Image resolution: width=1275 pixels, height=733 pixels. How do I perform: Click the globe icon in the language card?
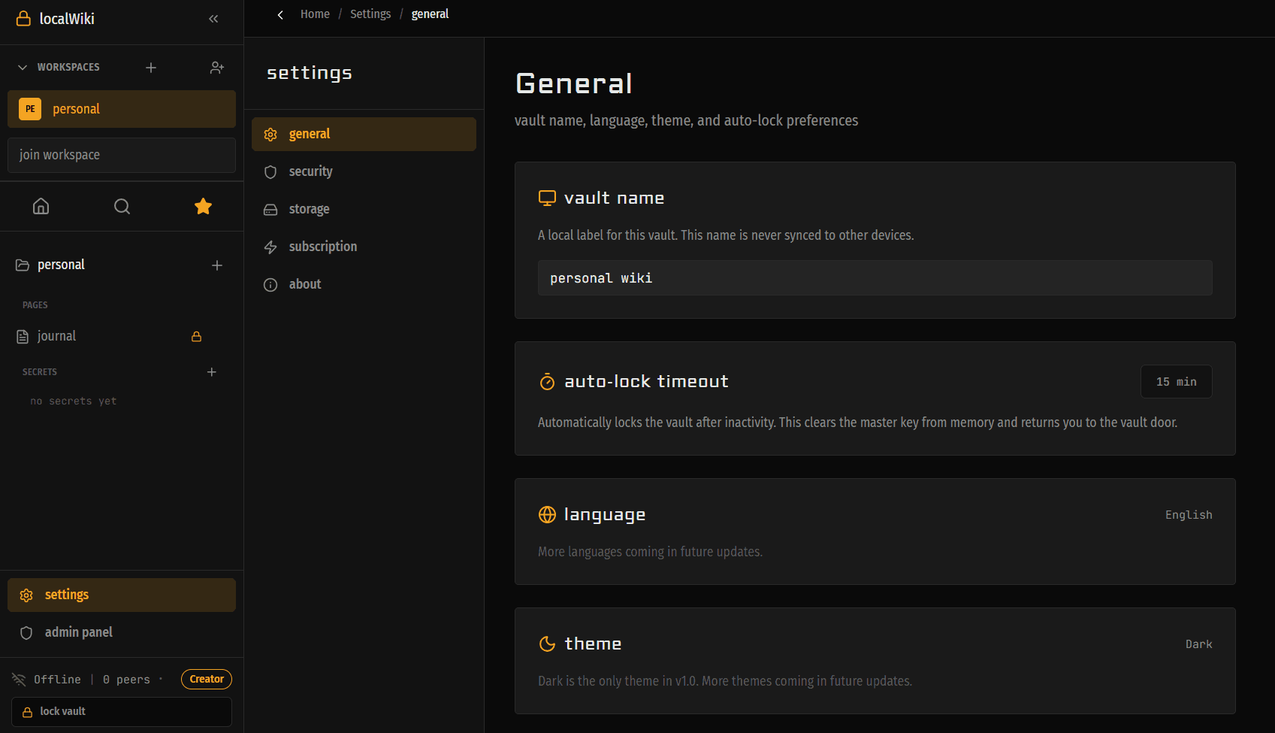pos(547,514)
